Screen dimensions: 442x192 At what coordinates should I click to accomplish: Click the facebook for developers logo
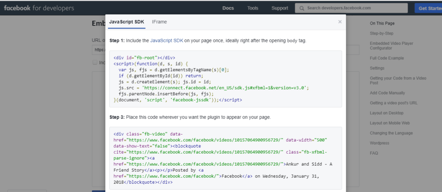click(39, 8)
